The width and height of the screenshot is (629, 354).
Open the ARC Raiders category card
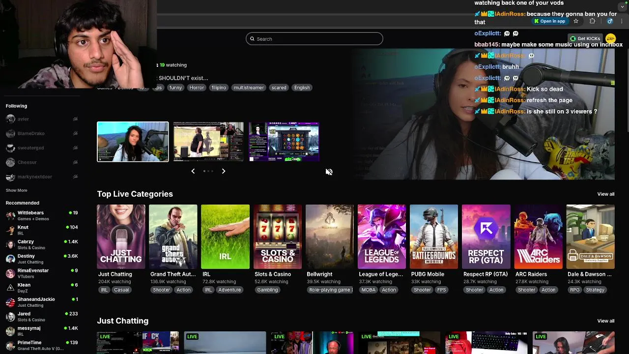pyautogui.click(x=539, y=237)
